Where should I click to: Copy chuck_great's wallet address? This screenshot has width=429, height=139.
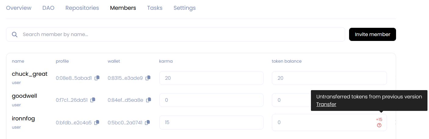[148, 78]
